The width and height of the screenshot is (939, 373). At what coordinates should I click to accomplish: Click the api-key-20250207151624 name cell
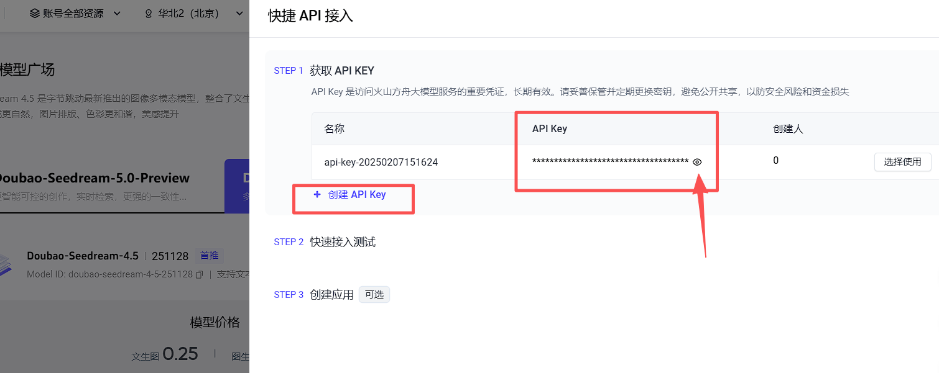coord(381,163)
